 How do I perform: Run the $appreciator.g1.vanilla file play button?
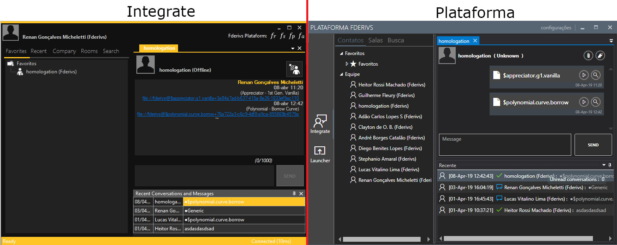pos(584,75)
